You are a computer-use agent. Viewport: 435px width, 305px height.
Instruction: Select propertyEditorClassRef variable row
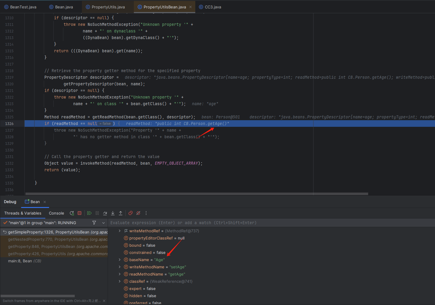click(x=271, y=238)
